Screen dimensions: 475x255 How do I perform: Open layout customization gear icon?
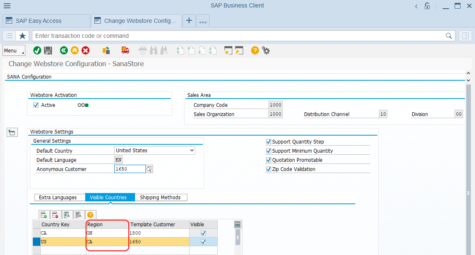click(x=266, y=51)
